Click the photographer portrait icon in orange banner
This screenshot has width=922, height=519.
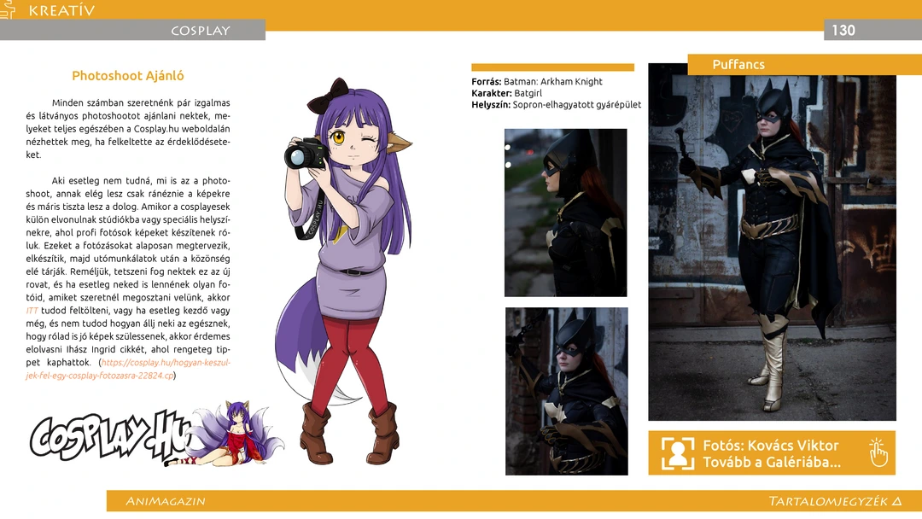click(x=678, y=453)
